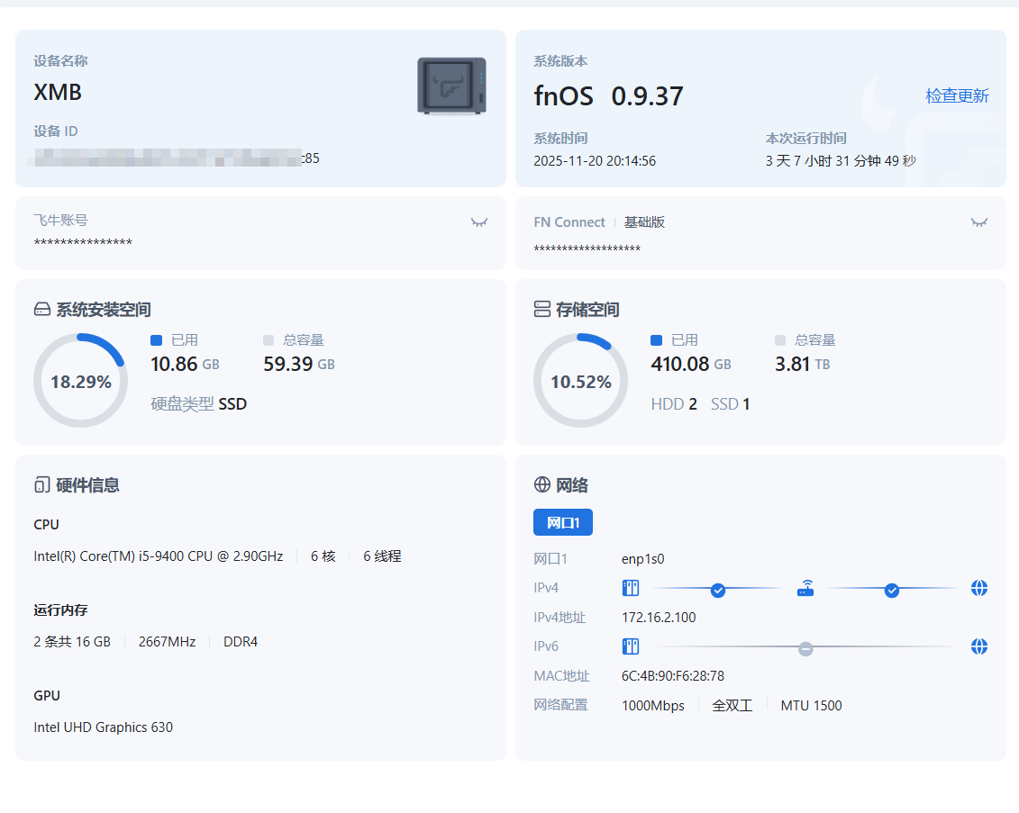Screen dimensions: 1019x813
Task: Click the IPv4 NAS device icon
Action: 631,589
